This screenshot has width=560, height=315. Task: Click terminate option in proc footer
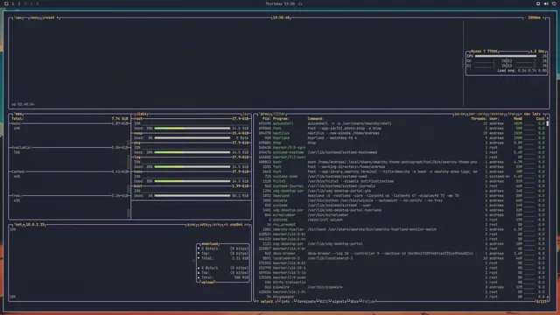(306, 302)
